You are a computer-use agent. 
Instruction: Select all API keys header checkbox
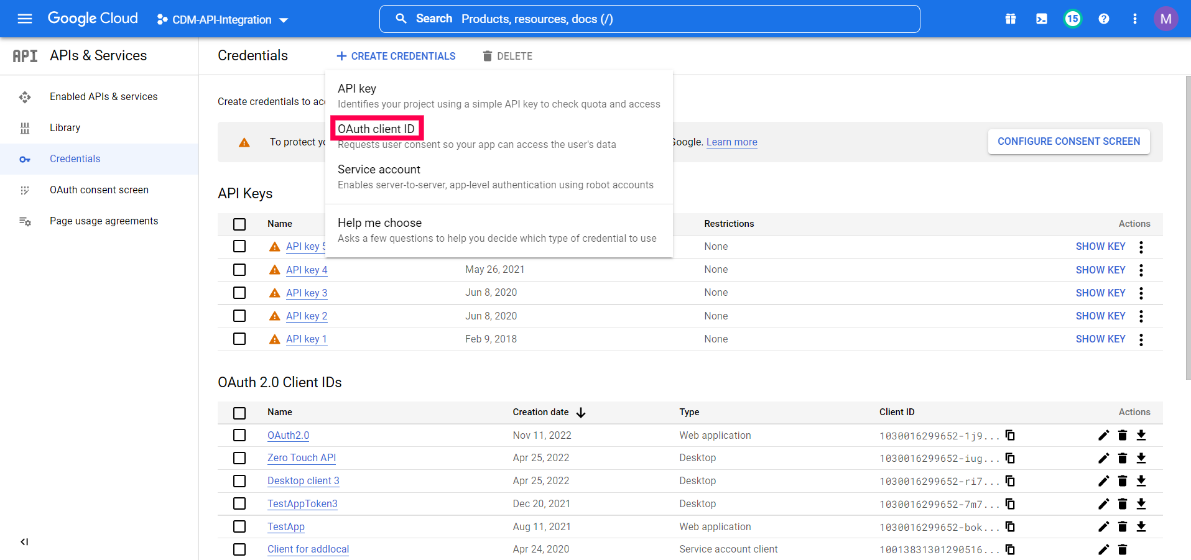239,224
